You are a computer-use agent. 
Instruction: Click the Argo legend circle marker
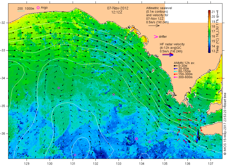(38, 8)
